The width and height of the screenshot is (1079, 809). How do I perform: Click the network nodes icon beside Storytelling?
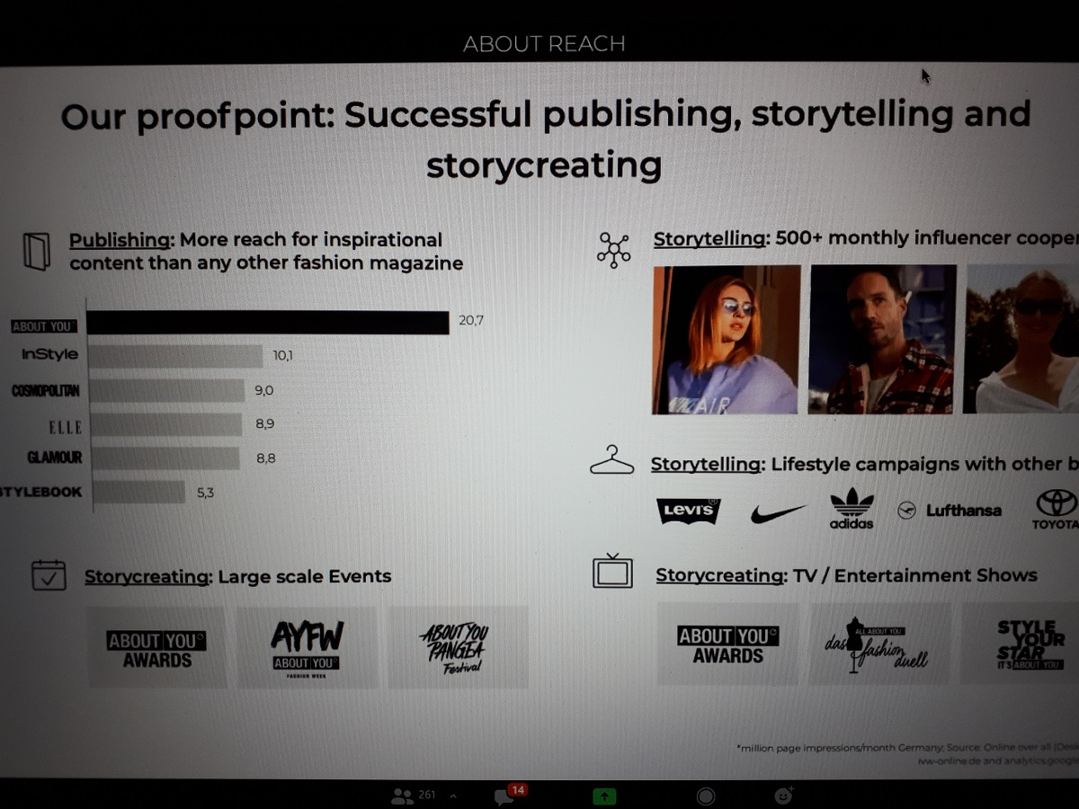click(613, 250)
